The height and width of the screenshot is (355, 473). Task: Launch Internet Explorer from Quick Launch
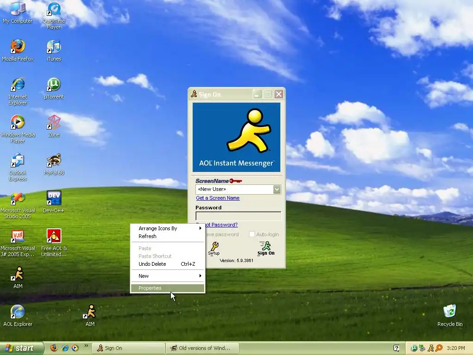[x=65, y=348]
